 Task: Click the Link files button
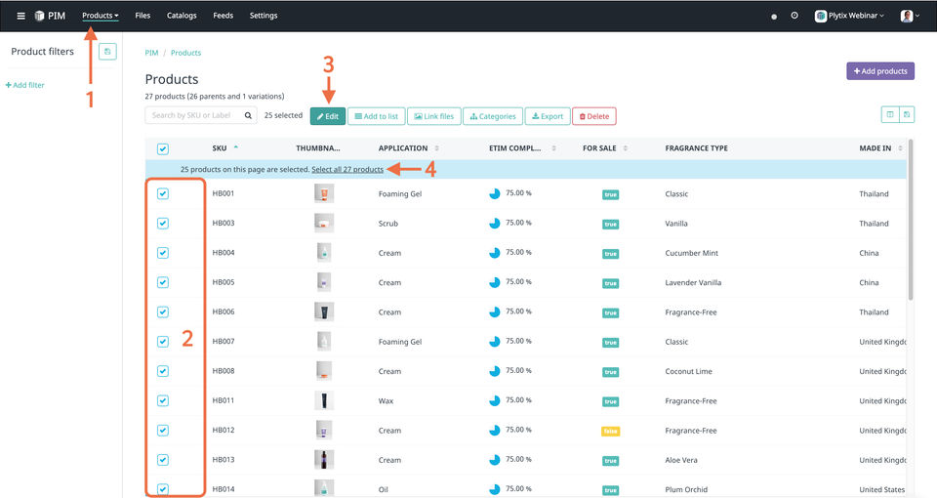[x=433, y=116]
